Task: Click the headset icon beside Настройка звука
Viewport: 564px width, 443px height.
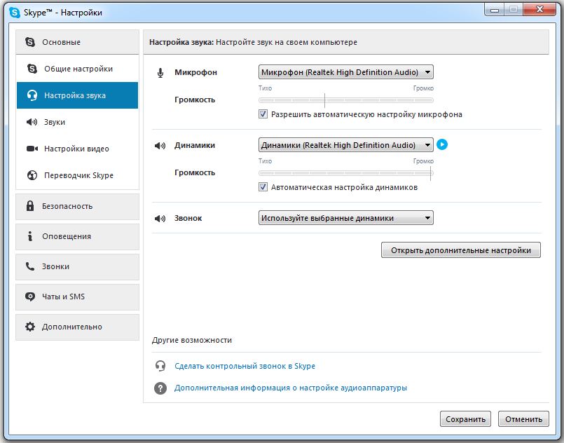Action: click(32, 95)
